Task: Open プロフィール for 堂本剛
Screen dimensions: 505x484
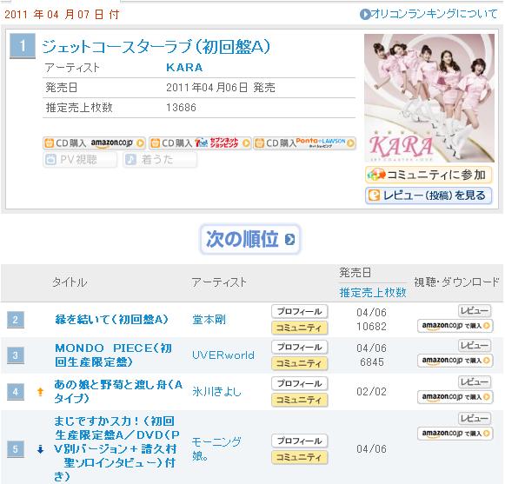Action: click(300, 311)
